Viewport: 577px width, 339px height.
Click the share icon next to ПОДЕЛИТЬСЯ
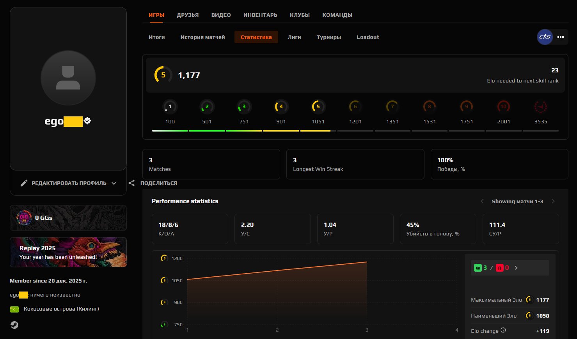(131, 183)
